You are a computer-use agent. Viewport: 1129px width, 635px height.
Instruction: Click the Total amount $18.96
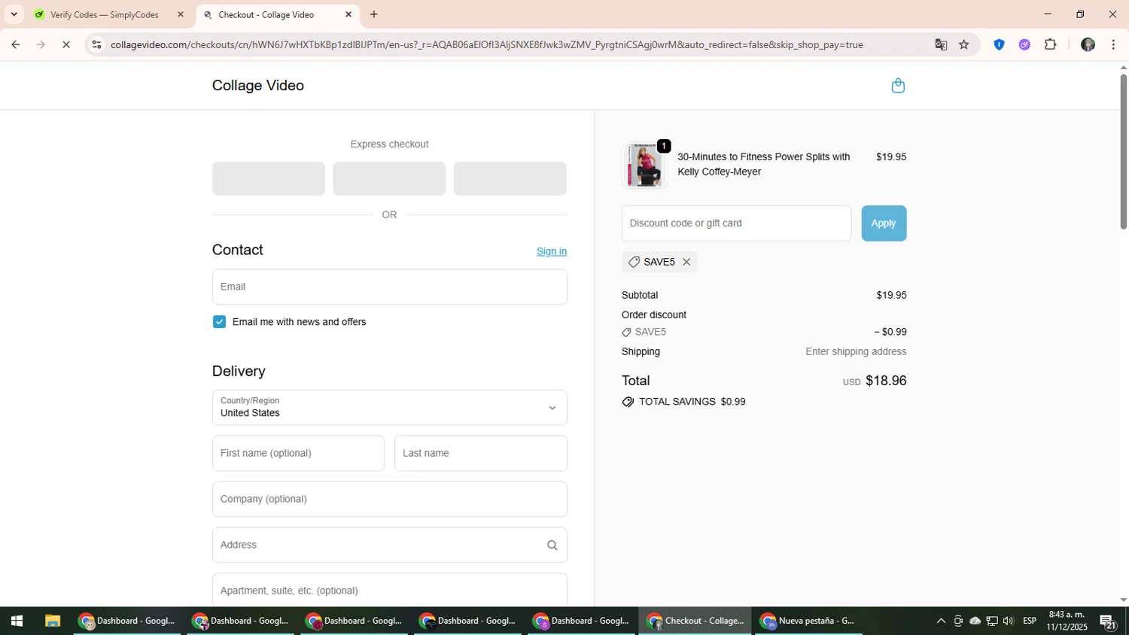coord(886,381)
